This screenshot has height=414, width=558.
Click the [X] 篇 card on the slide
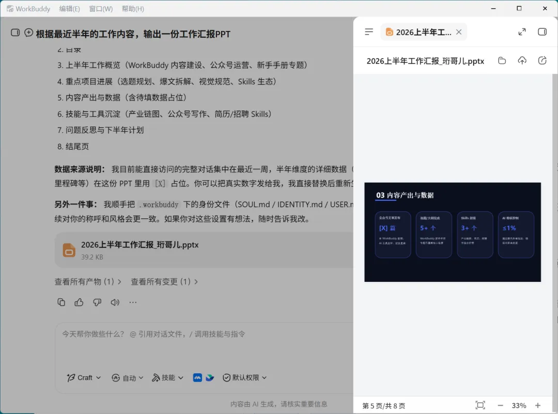point(393,235)
